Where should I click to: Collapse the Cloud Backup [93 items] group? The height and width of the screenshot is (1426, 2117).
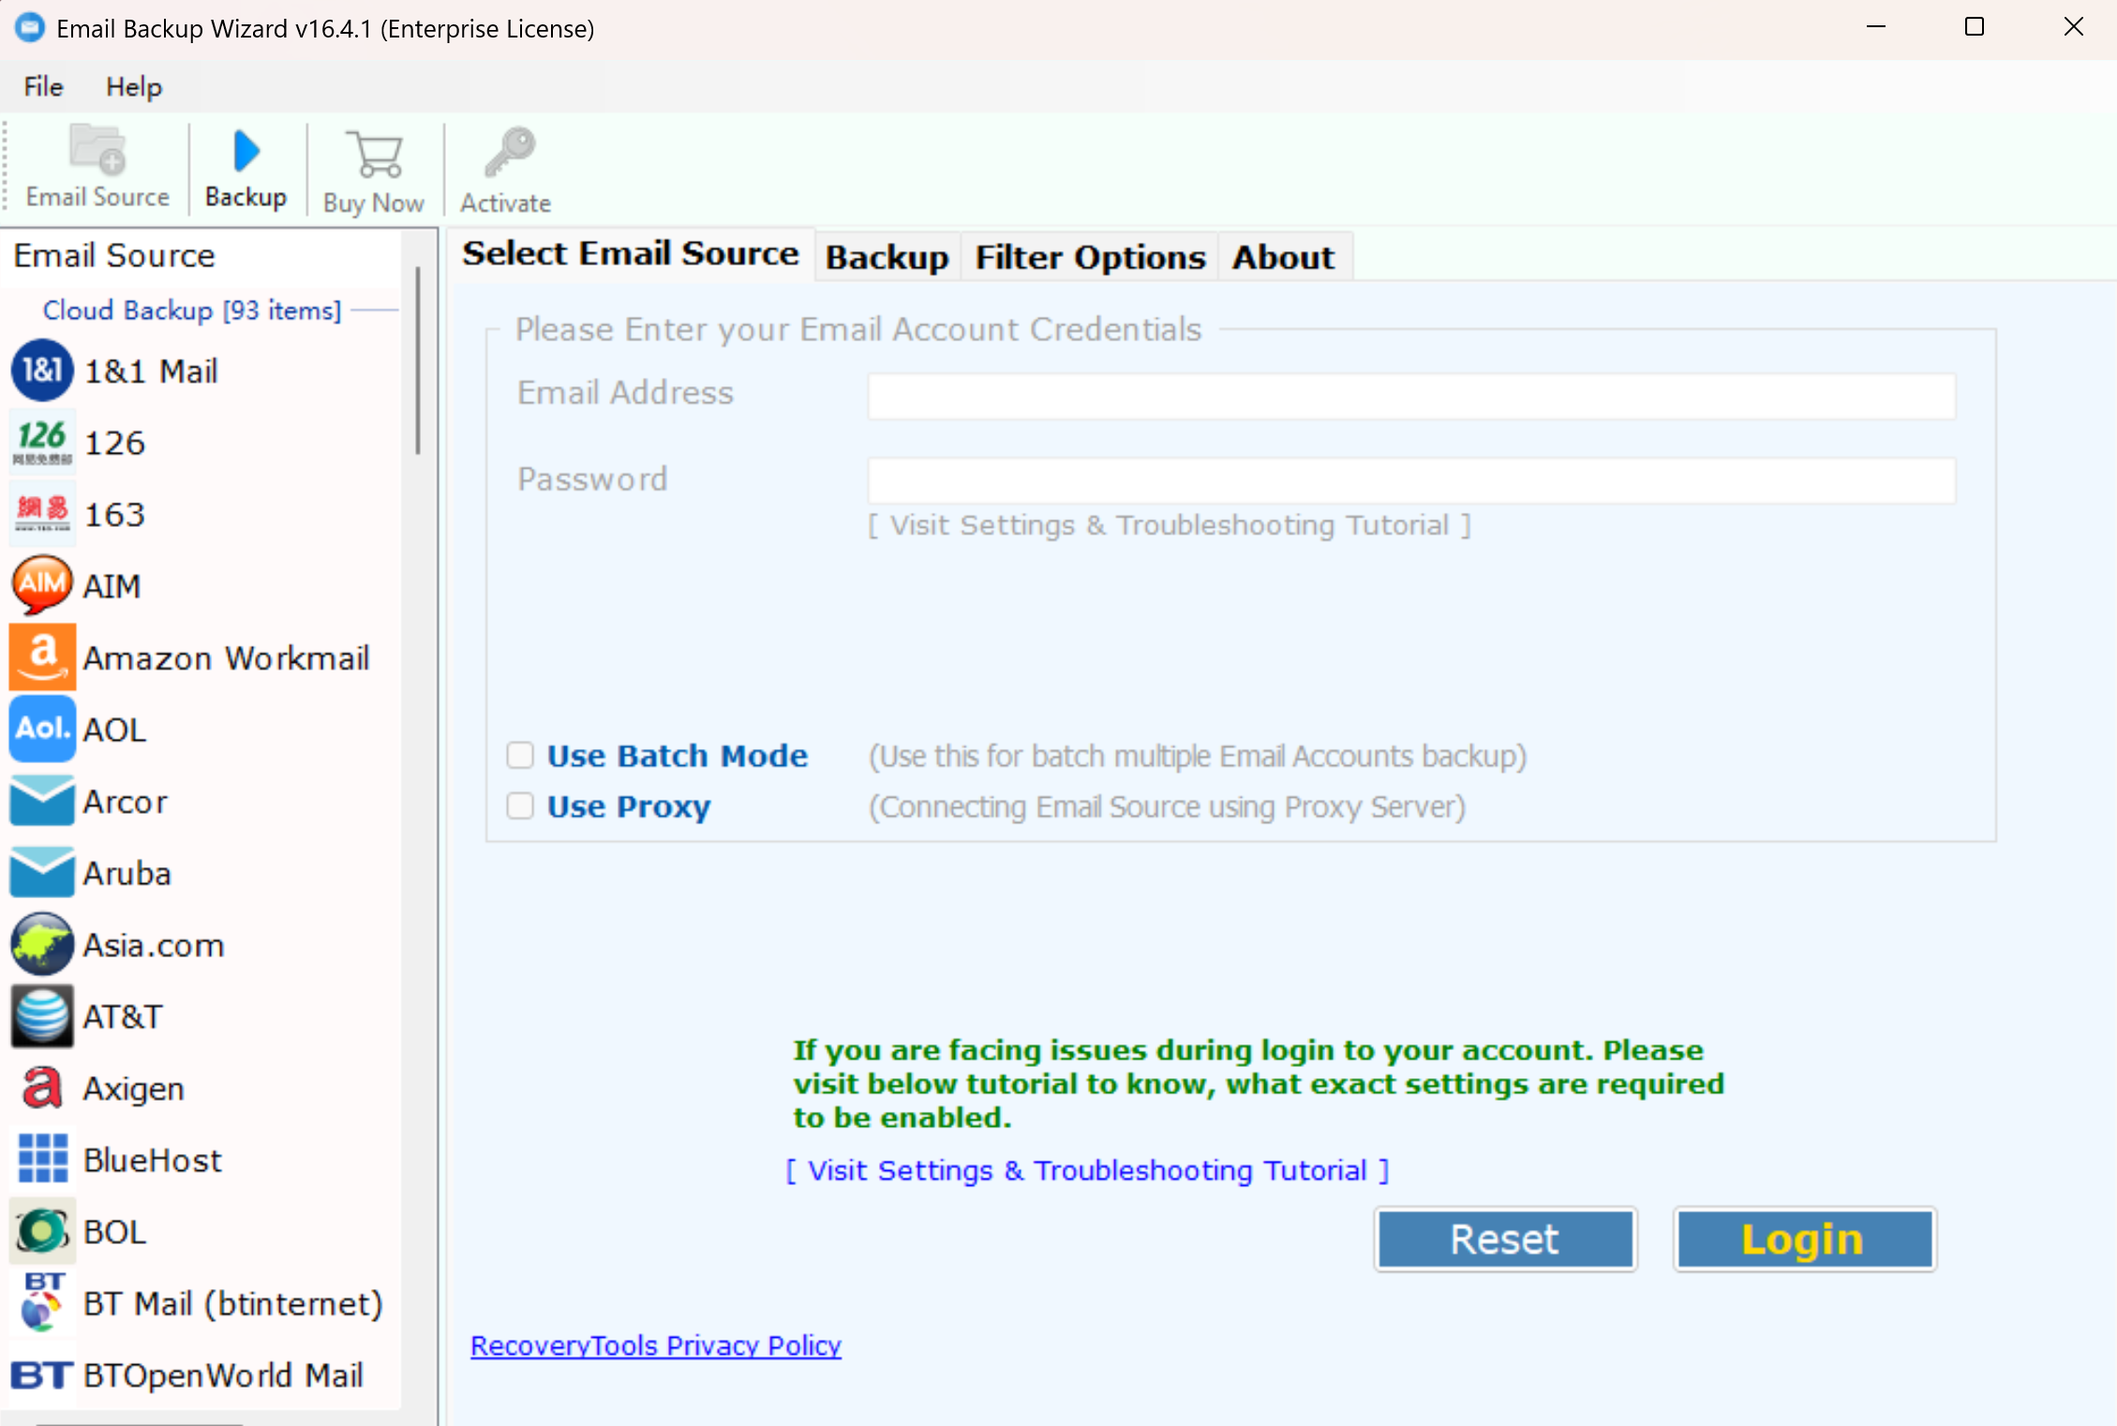192,309
